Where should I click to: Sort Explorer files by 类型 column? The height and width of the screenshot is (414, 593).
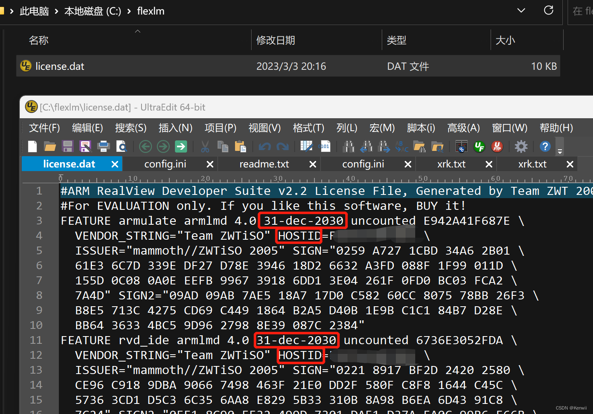click(x=397, y=40)
